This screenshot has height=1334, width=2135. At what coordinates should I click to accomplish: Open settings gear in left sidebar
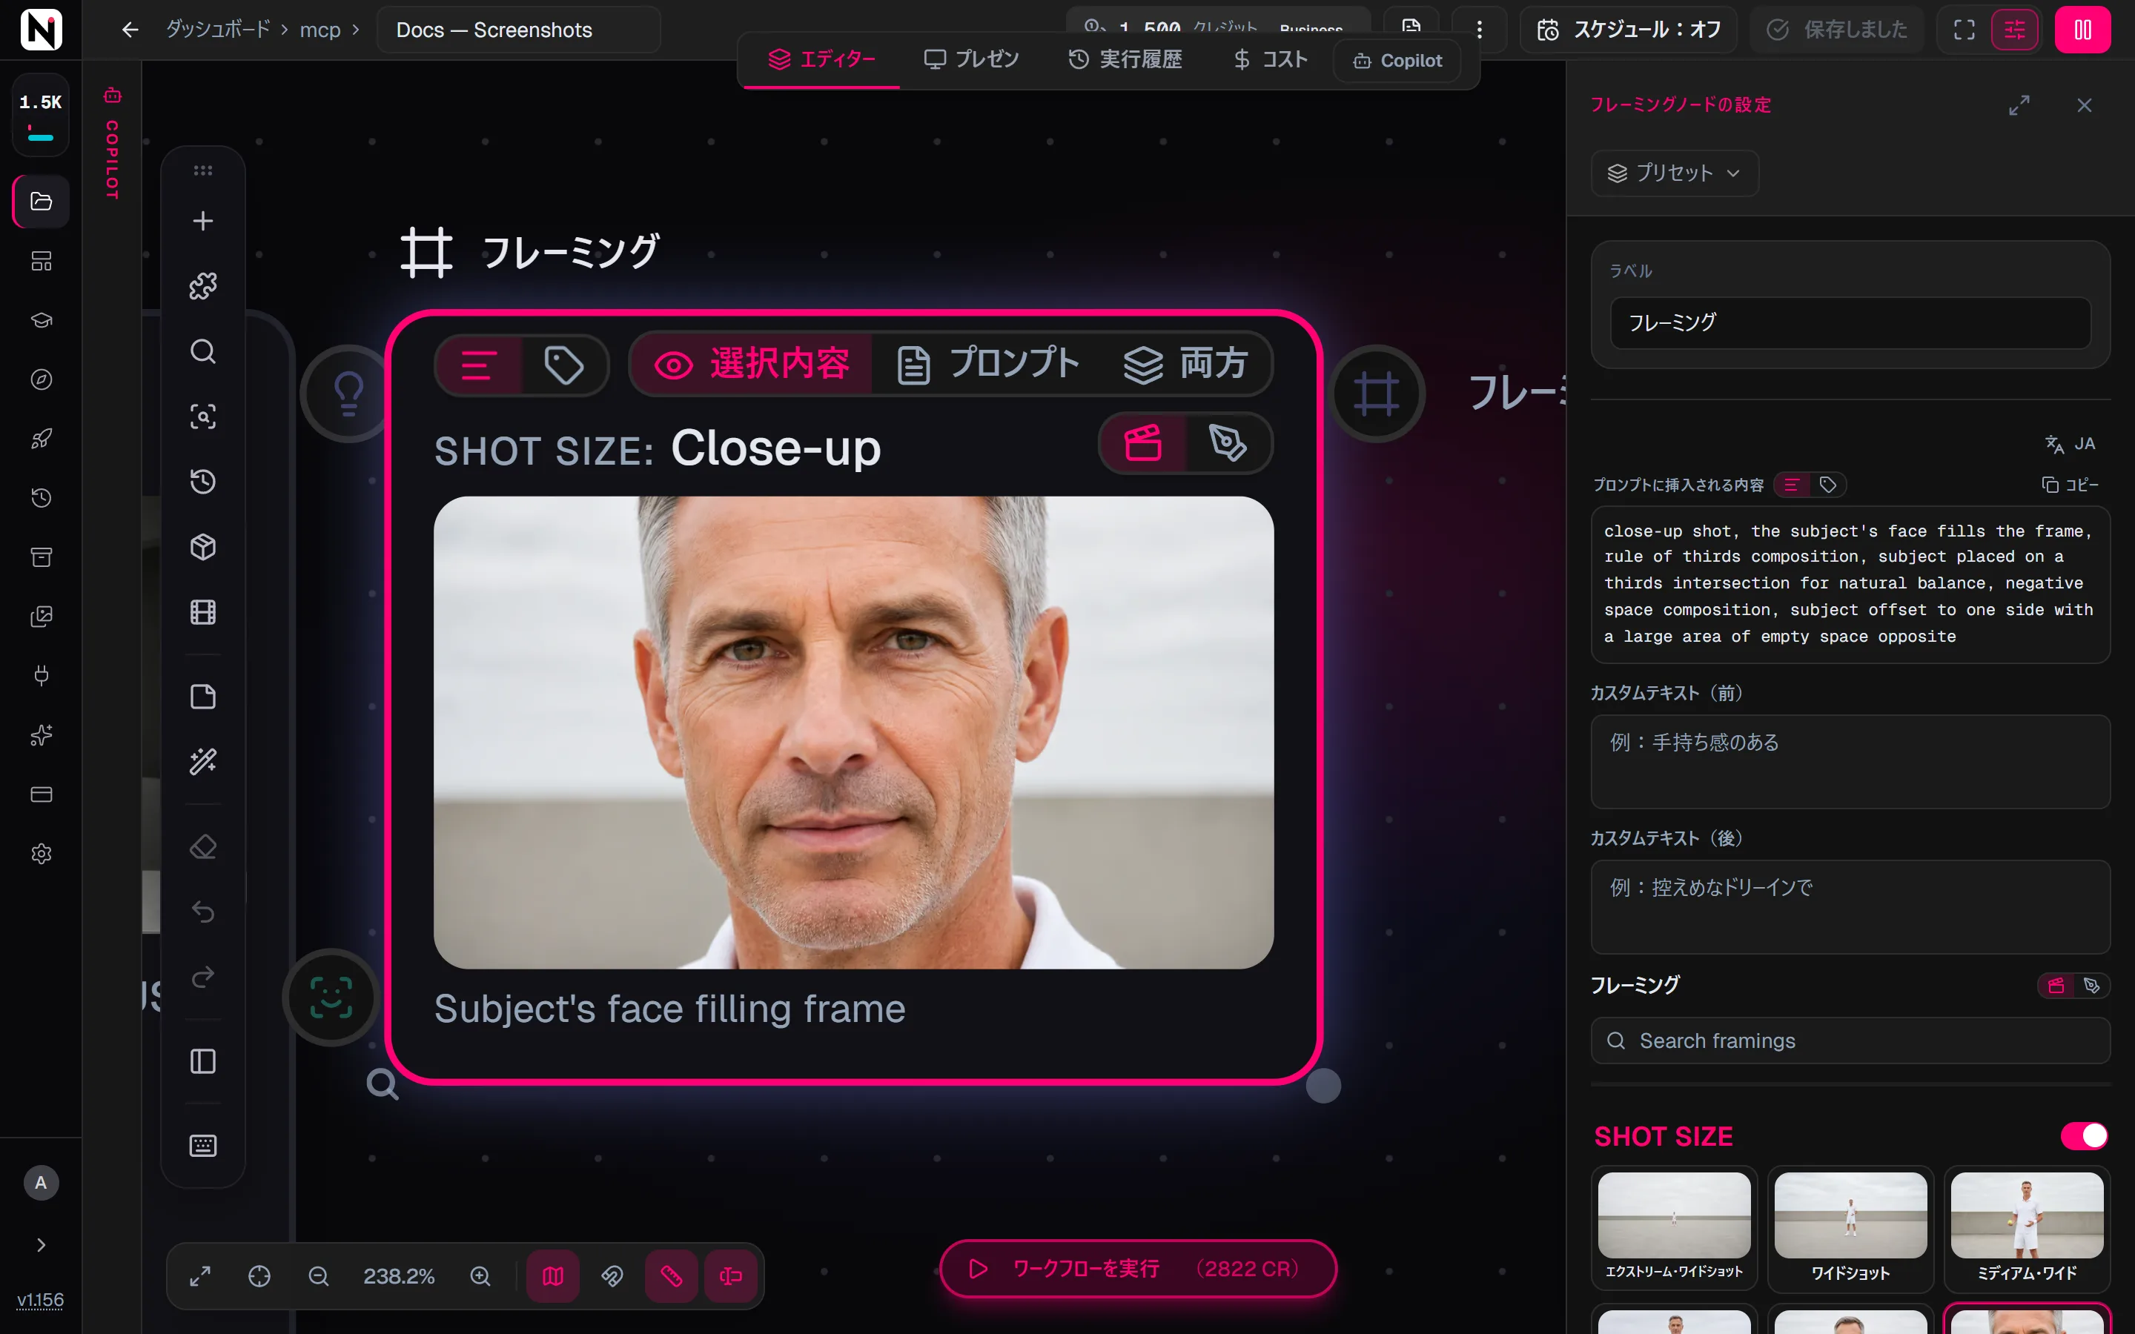(42, 854)
